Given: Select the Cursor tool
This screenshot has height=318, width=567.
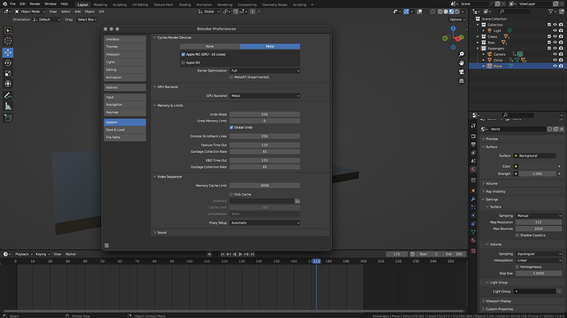Looking at the screenshot, I should tap(8, 41).
